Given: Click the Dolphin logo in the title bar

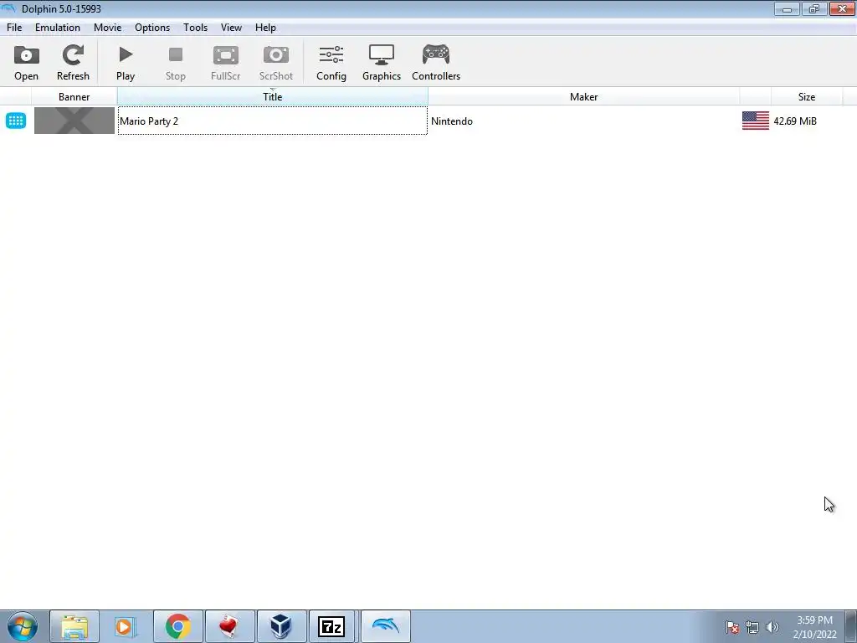Looking at the screenshot, I should tap(8, 8).
